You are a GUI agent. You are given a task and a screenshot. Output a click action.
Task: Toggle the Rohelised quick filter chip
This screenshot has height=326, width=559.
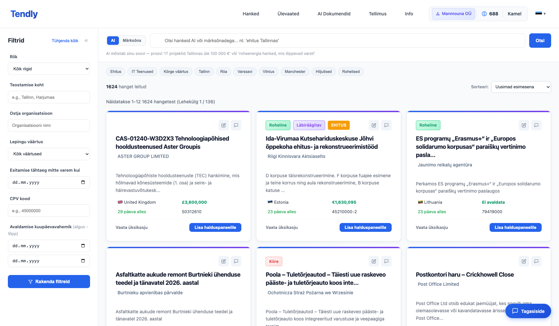351,72
